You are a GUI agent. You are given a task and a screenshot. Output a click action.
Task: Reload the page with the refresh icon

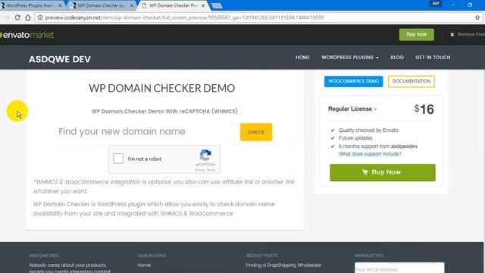coord(17,17)
